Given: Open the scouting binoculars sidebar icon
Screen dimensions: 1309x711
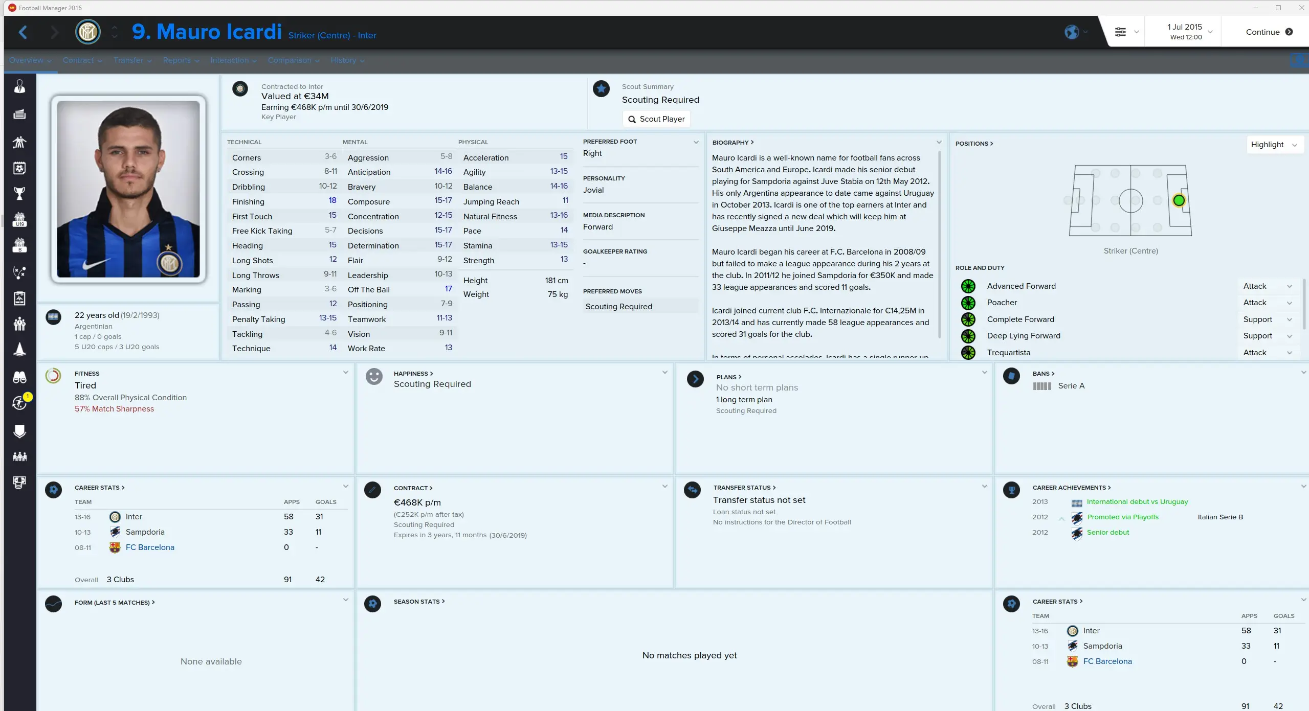Looking at the screenshot, I should click(x=19, y=377).
